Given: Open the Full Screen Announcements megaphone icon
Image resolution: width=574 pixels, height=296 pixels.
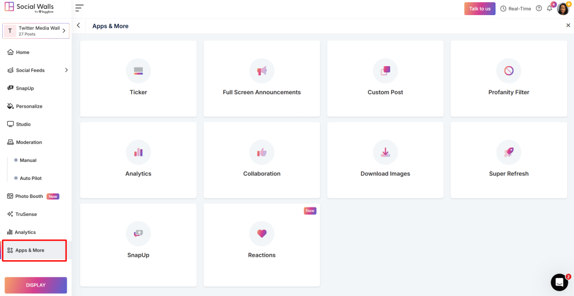Looking at the screenshot, I should tap(262, 71).
